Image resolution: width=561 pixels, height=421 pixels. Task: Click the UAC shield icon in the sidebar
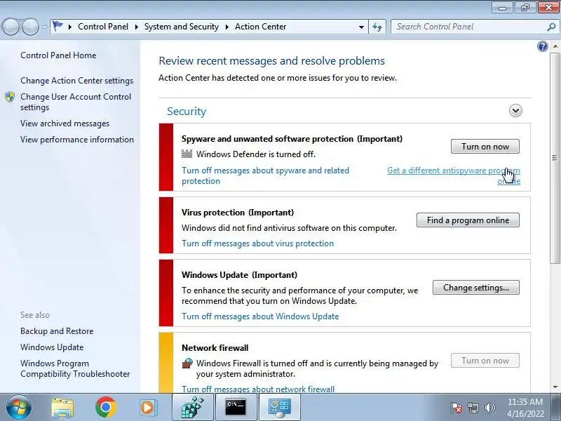coord(10,97)
